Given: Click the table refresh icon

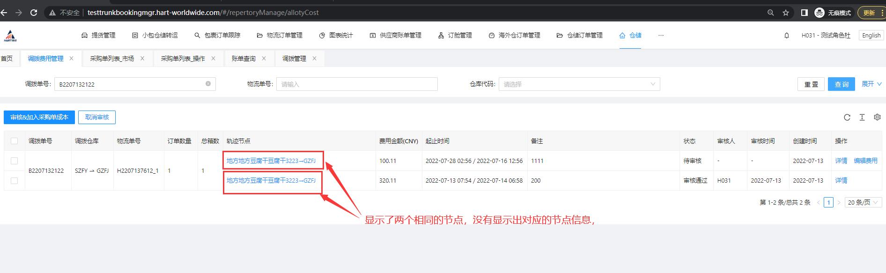Looking at the screenshot, I should [x=847, y=118].
